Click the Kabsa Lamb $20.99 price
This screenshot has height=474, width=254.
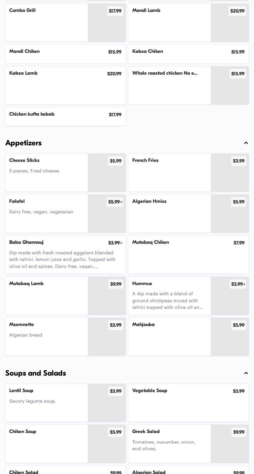[x=114, y=74]
